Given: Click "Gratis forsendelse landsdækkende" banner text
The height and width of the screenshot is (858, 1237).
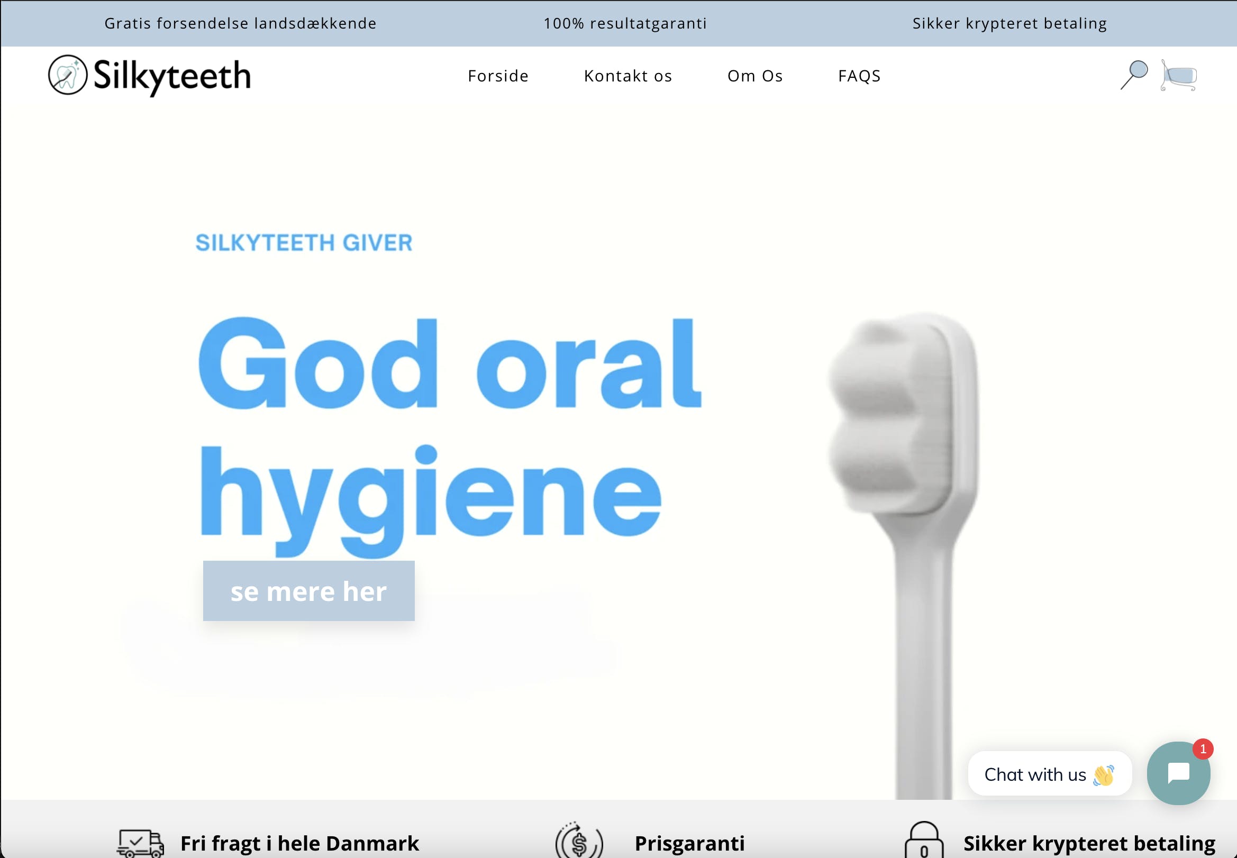Looking at the screenshot, I should (x=240, y=23).
